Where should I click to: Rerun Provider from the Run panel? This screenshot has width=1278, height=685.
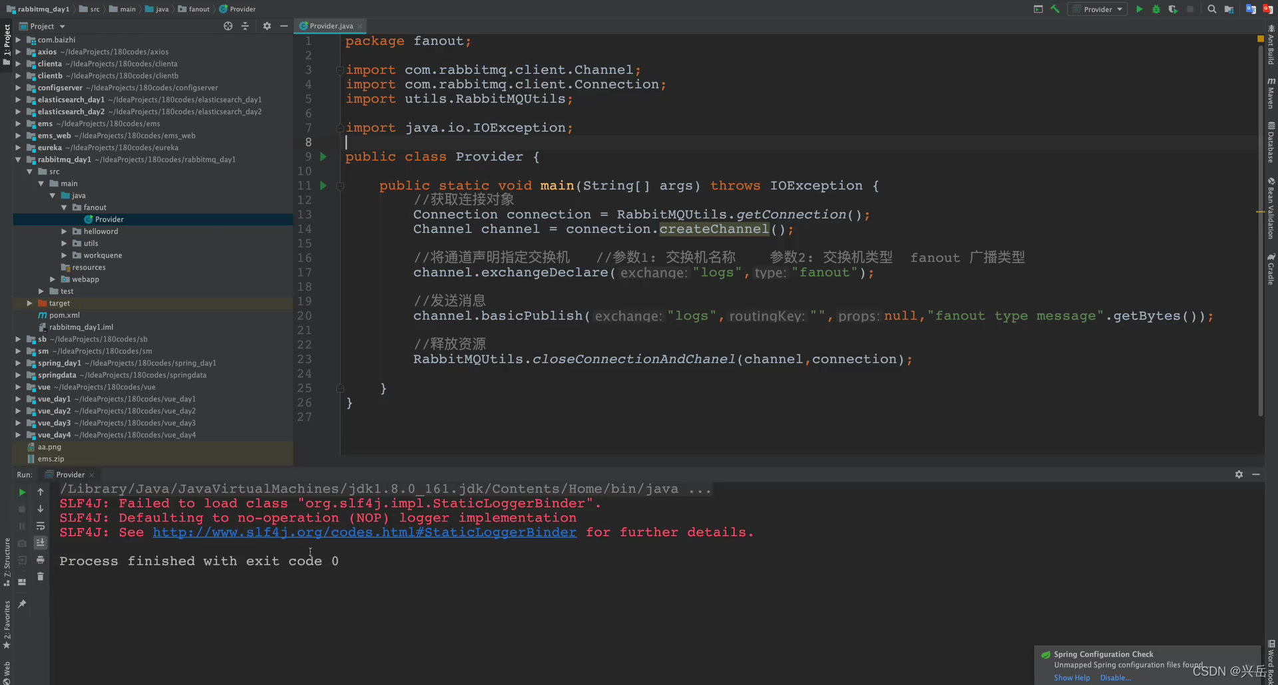coord(22,492)
